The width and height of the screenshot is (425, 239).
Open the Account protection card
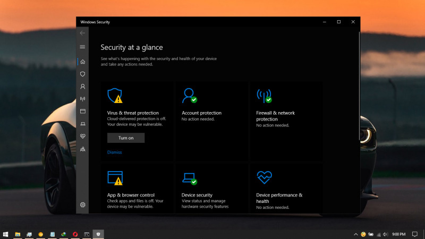pos(211,122)
